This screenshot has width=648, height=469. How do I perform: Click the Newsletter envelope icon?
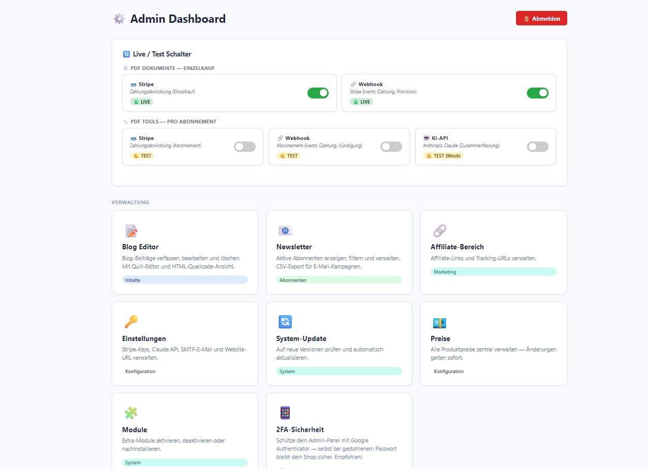click(285, 231)
